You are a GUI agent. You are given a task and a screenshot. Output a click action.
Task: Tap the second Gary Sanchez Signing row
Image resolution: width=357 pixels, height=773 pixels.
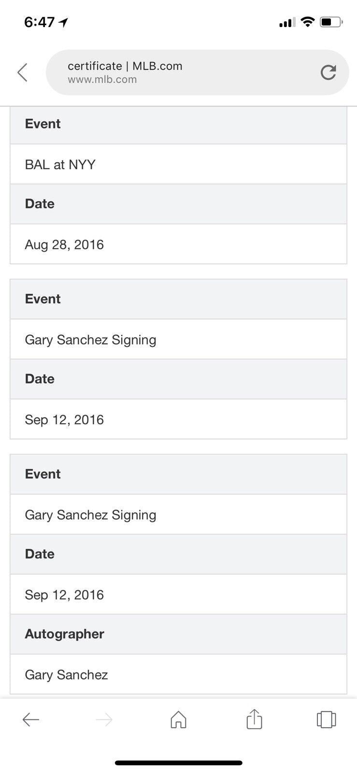(x=178, y=515)
